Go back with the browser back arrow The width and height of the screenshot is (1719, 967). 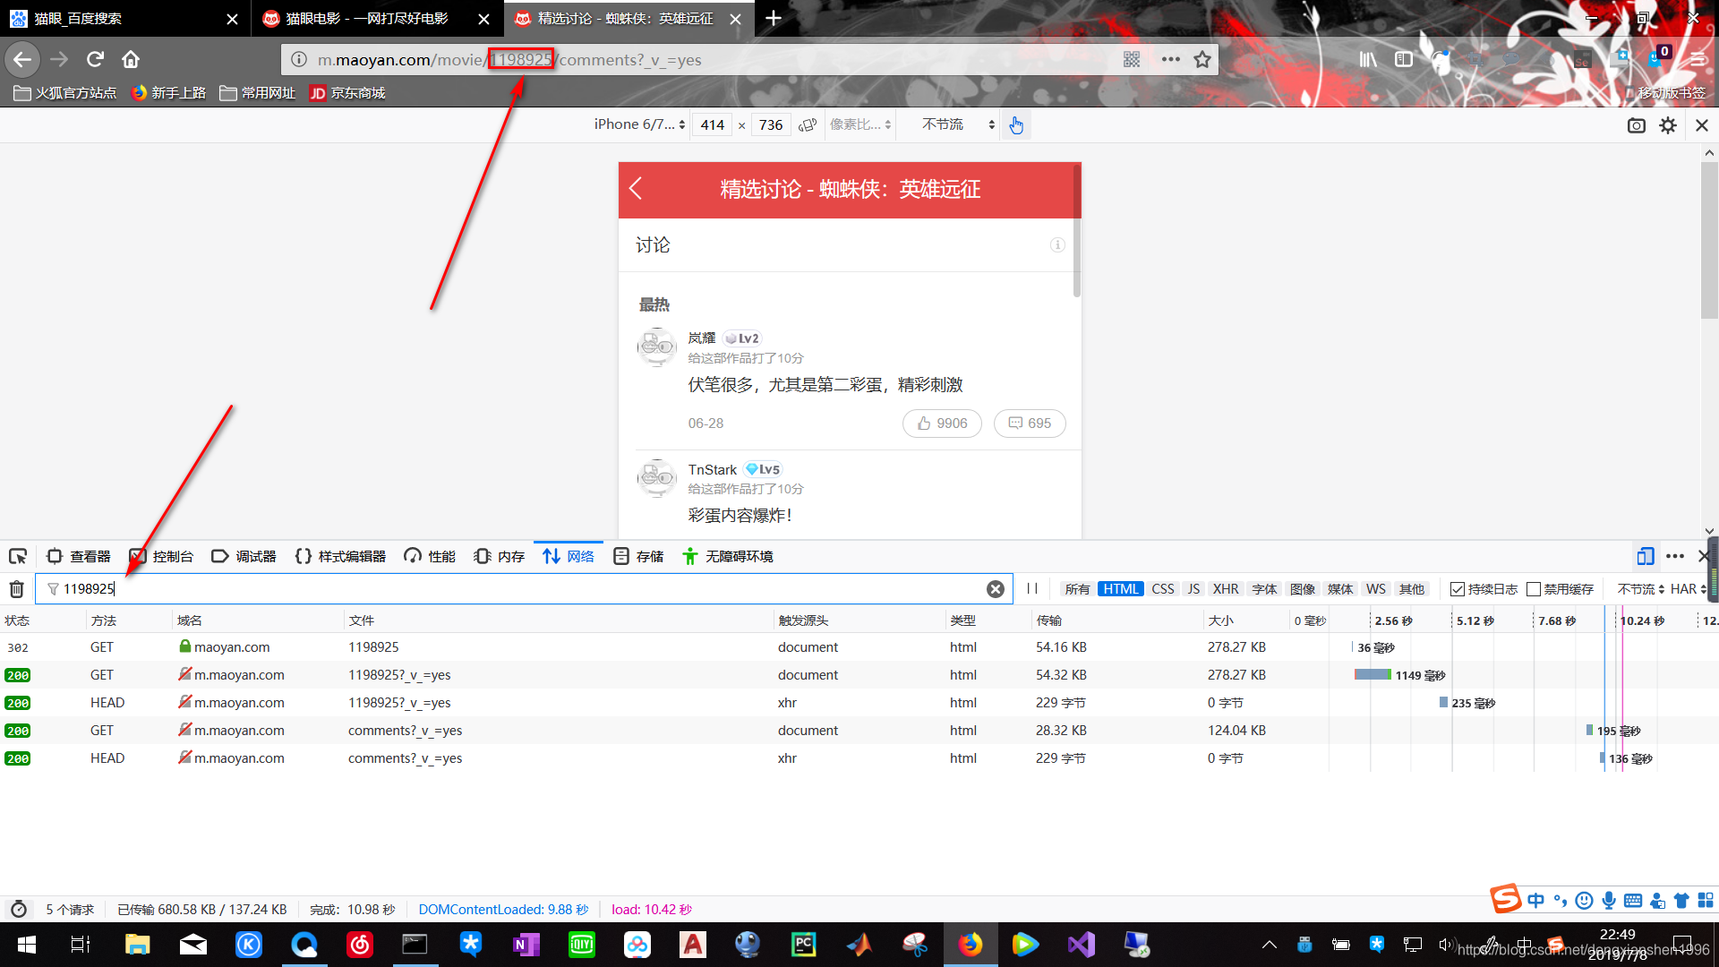click(x=22, y=59)
